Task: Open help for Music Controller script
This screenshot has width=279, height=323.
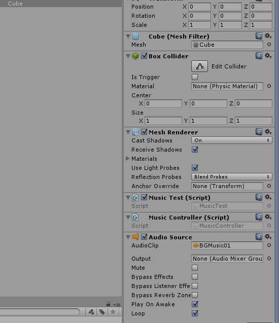Action: coord(259,217)
